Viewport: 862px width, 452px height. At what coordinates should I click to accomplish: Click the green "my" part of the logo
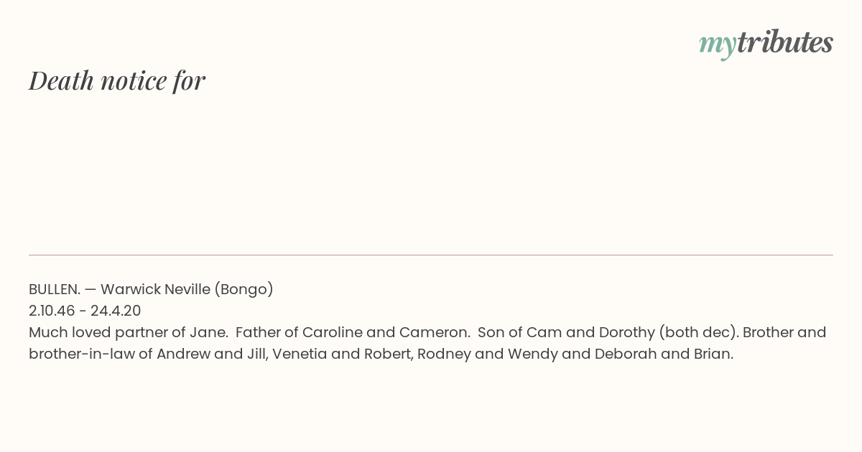pos(718,45)
